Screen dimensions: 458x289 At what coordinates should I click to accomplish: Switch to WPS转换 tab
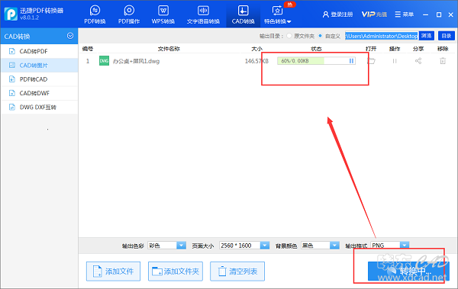tap(163, 14)
